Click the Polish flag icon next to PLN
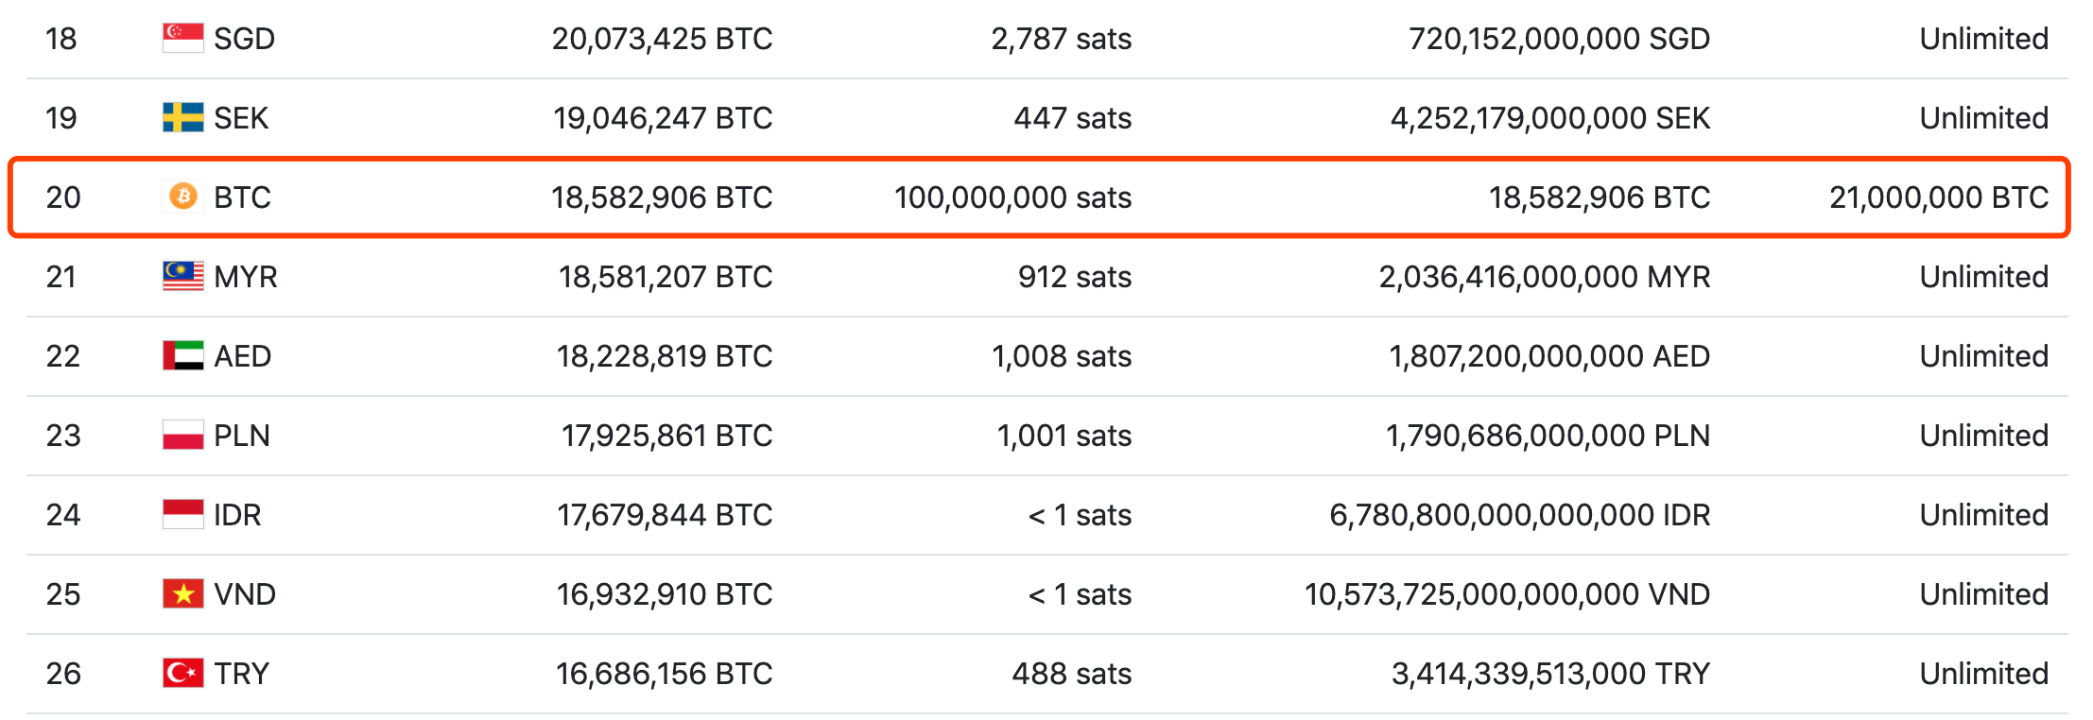 182,435
